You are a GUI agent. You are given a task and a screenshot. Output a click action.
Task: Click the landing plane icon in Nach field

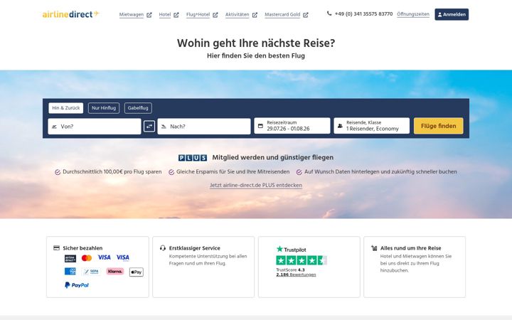point(164,127)
